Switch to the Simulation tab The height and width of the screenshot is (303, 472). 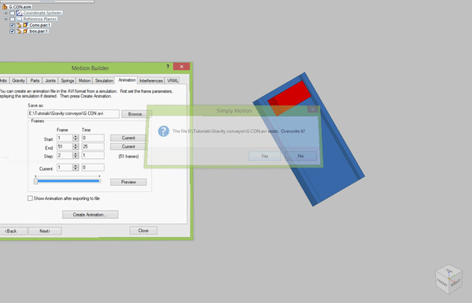tap(104, 80)
